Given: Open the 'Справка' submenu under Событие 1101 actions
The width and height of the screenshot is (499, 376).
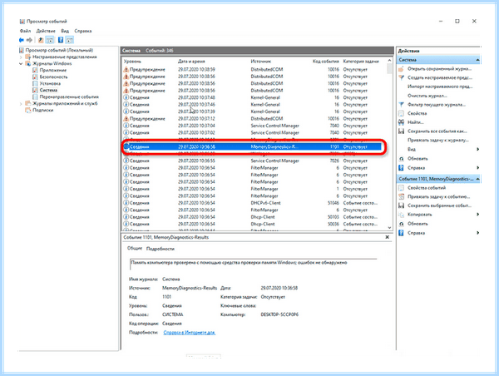Looking at the screenshot, I should pyautogui.click(x=477, y=233).
